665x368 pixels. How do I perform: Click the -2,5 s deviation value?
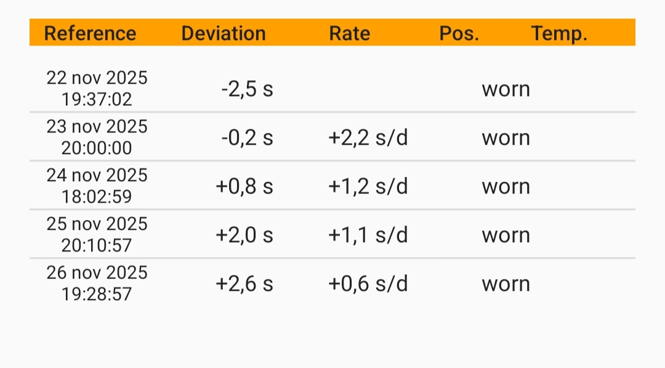point(247,89)
